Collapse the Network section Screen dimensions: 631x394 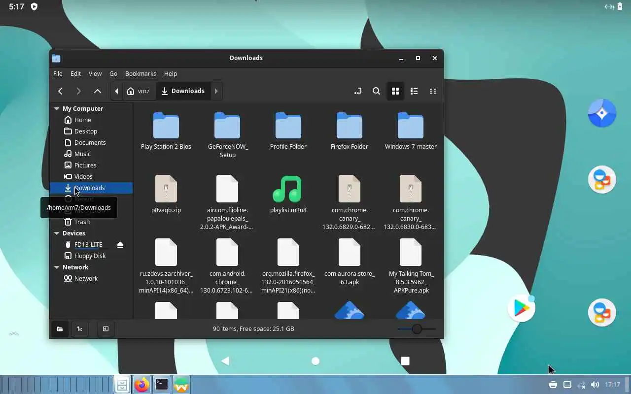click(57, 267)
